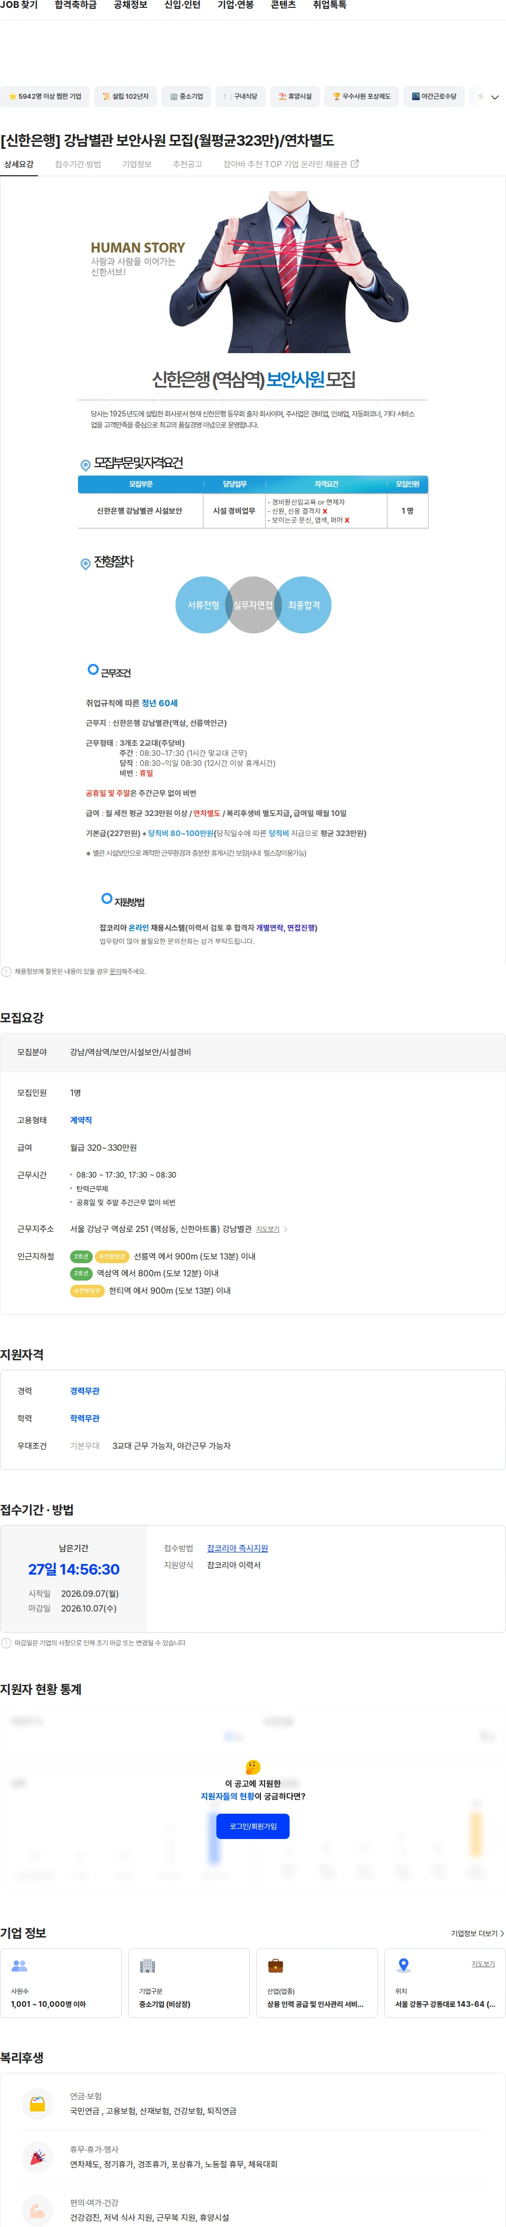The width and height of the screenshot is (506, 2227).
Task: Click the 기업구분 building icon
Action: pyautogui.click(x=148, y=1966)
